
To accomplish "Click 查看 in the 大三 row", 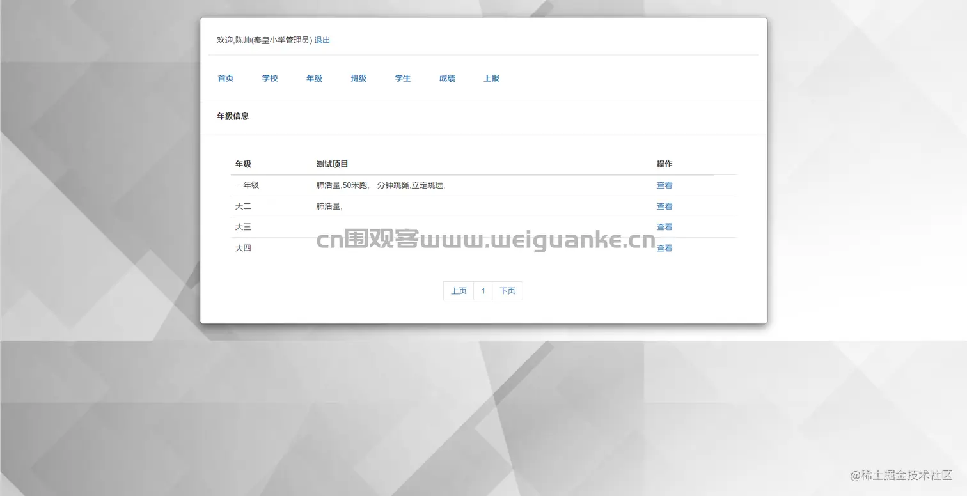I will 664,227.
